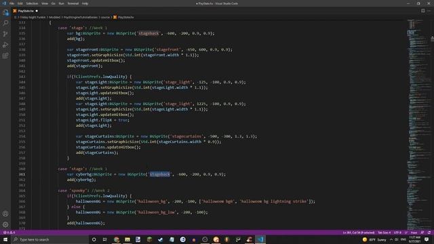Open the Help menu
The image size is (434, 244).
coord(85,3)
